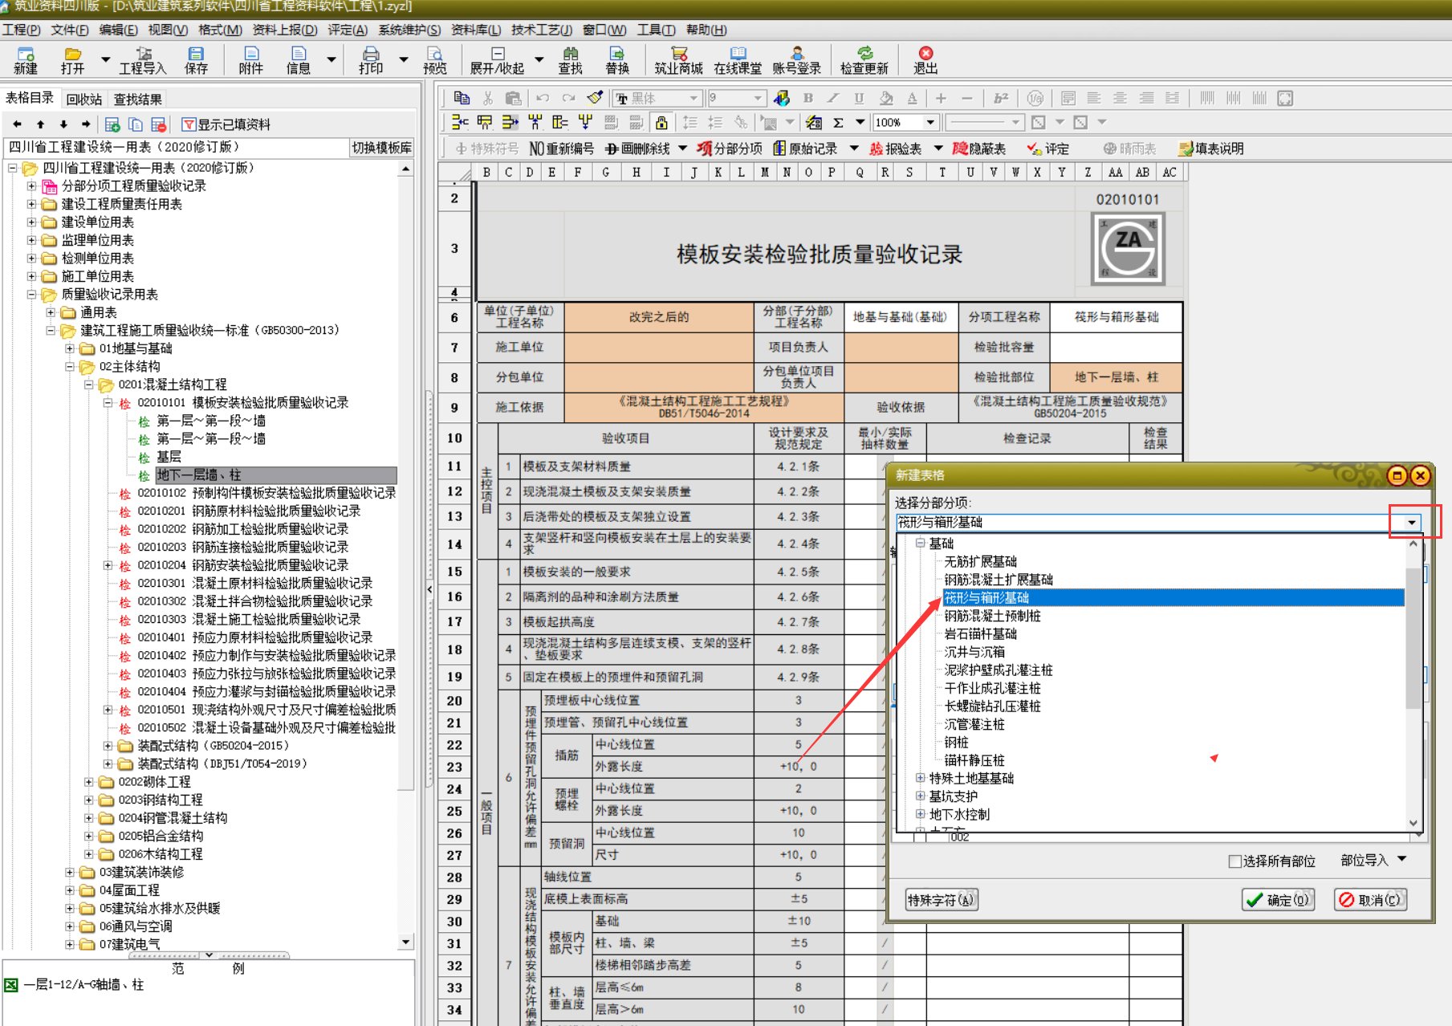
Task: Open 附件 attachment icon
Action: pos(251,60)
